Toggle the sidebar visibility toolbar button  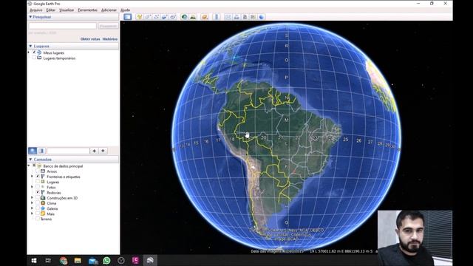pyautogui.click(x=128, y=17)
